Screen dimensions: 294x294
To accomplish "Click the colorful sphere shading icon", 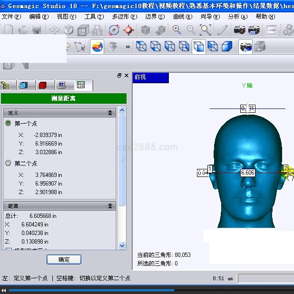I will tap(97, 47).
